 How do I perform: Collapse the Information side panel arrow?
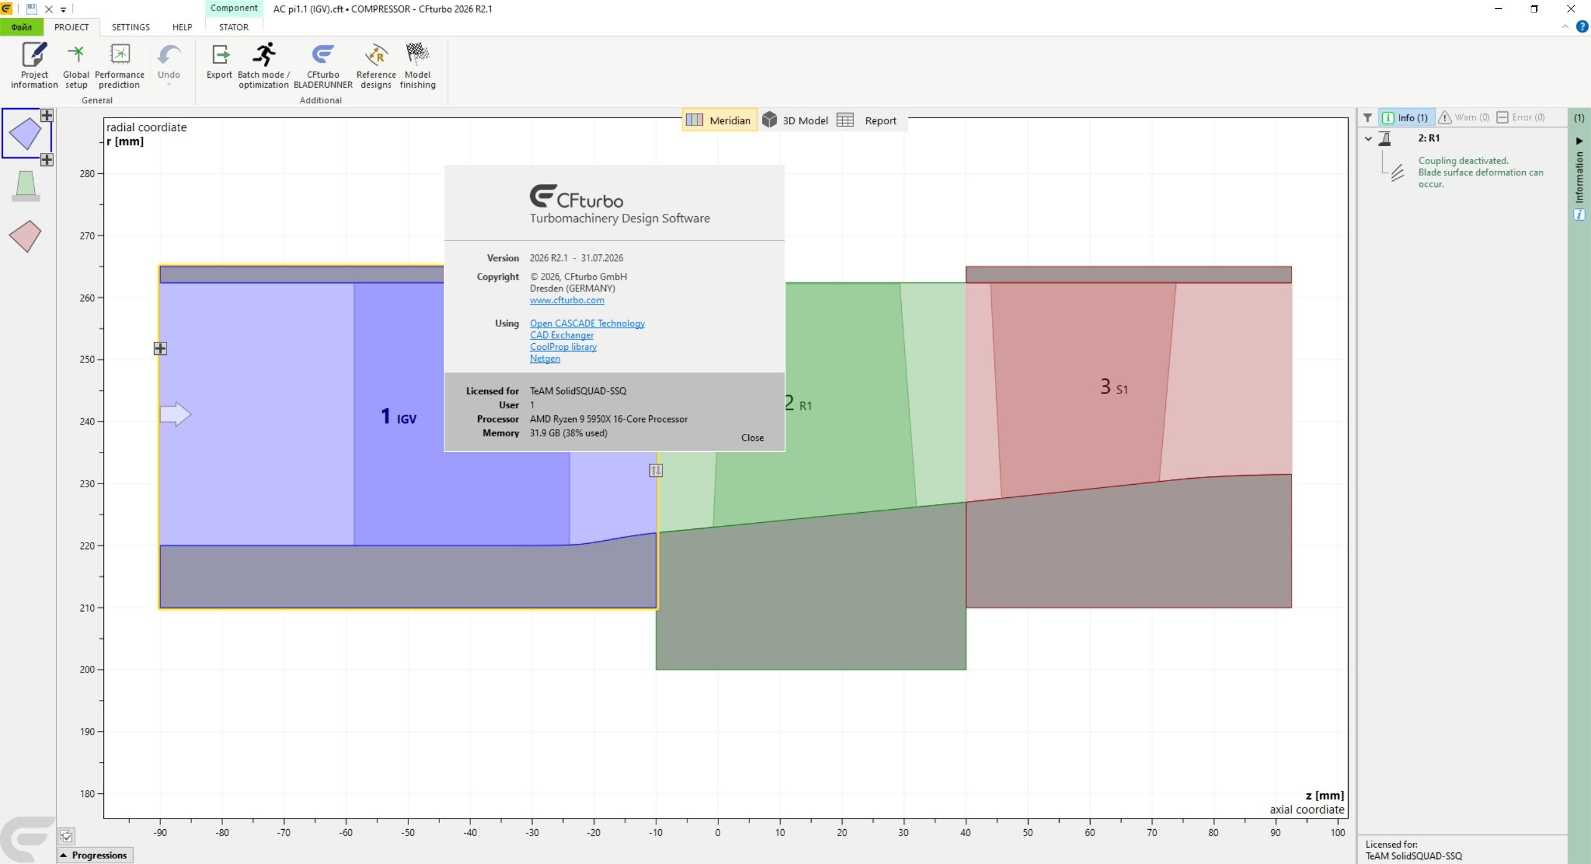pyautogui.click(x=1579, y=141)
